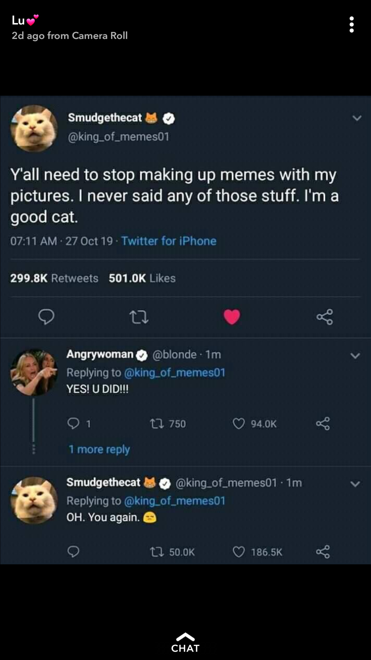The height and width of the screenshot is (660, 371).
Task: Share Angrywoman's YES U DID reply
Action: [x=323, y=423]
